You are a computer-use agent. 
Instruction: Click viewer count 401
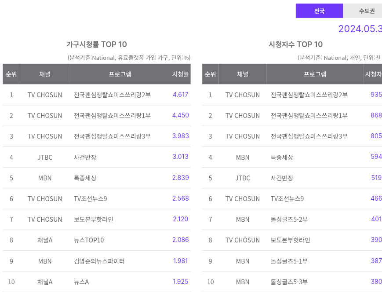coord(376,219)
